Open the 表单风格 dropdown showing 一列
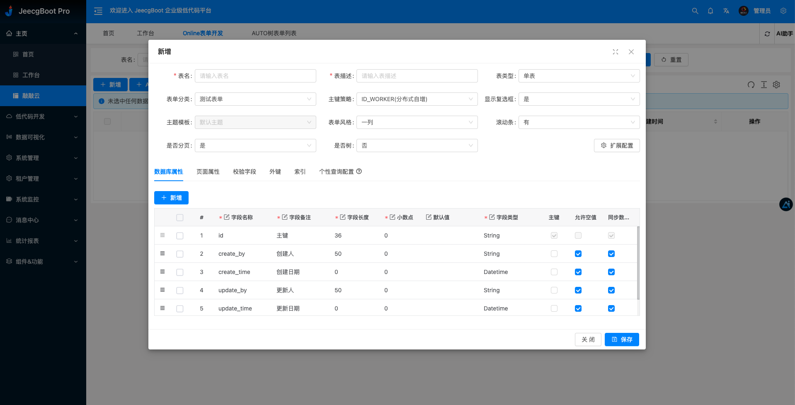Image resolution: width=795 pixels, height=405 pixels. (417, 122)
